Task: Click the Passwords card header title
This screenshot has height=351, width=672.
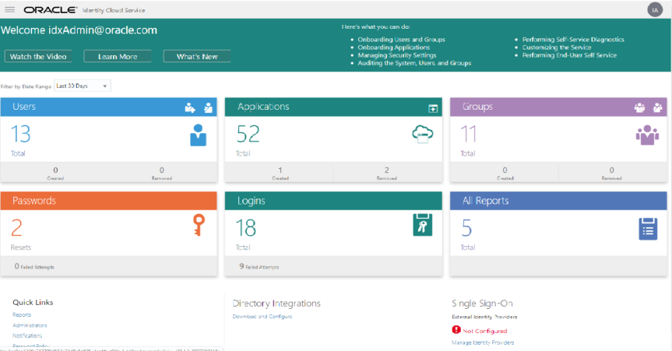Action: click(x=33, y=201)
